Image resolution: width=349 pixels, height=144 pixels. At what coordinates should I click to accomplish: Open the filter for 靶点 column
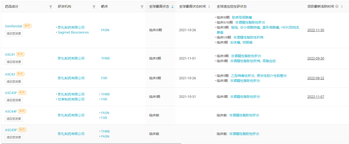142,7
